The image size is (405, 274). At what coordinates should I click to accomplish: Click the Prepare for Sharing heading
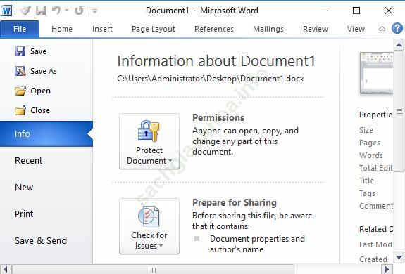tap(235, 202)
